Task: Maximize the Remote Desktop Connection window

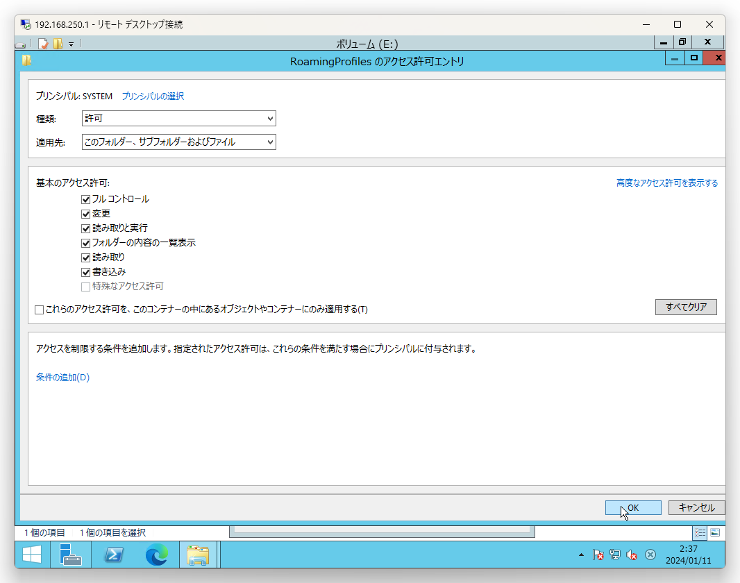Action: [x=678, y=24]
